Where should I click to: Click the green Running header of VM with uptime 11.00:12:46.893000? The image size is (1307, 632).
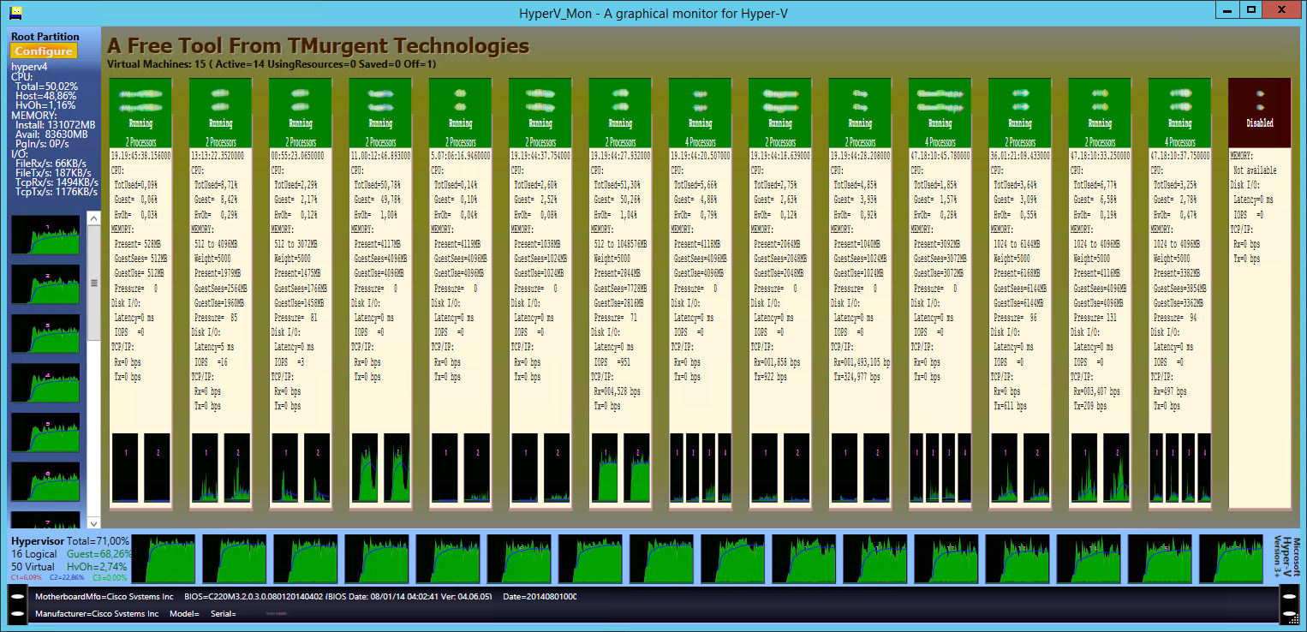pyautogui.click(x=380, y=113)
